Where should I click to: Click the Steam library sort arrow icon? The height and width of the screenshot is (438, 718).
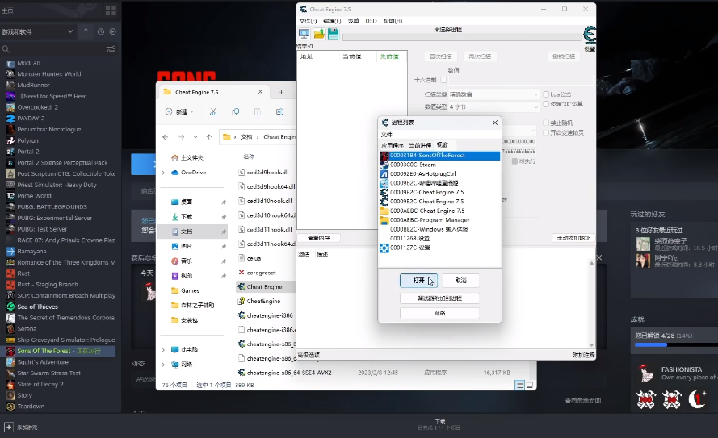tap(86, 31)
